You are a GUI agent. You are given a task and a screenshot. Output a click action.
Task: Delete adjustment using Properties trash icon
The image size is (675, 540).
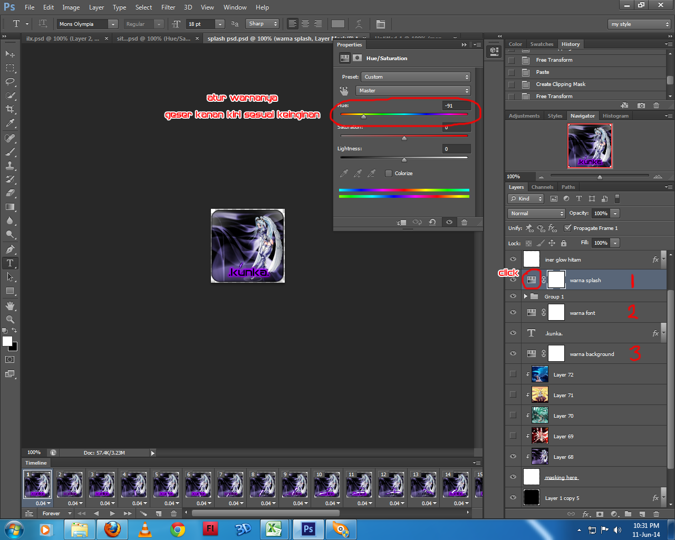(464, 222)
